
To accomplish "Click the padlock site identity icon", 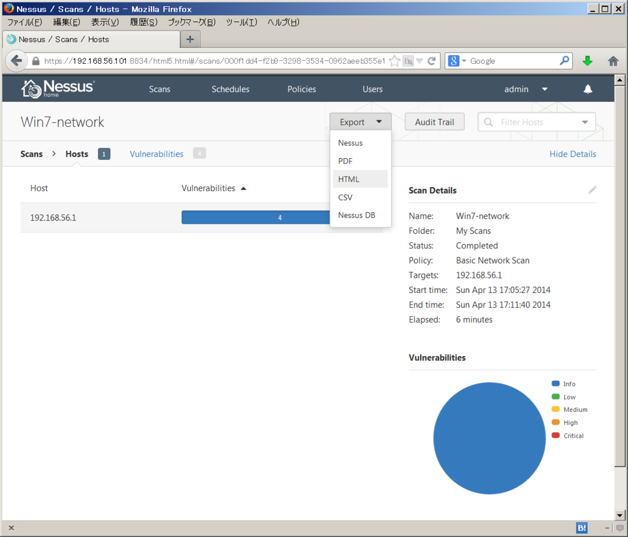I will pyautogui.click(x=36, y=61).
